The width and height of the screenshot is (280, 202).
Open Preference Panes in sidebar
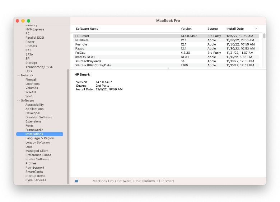click(38, 155)
